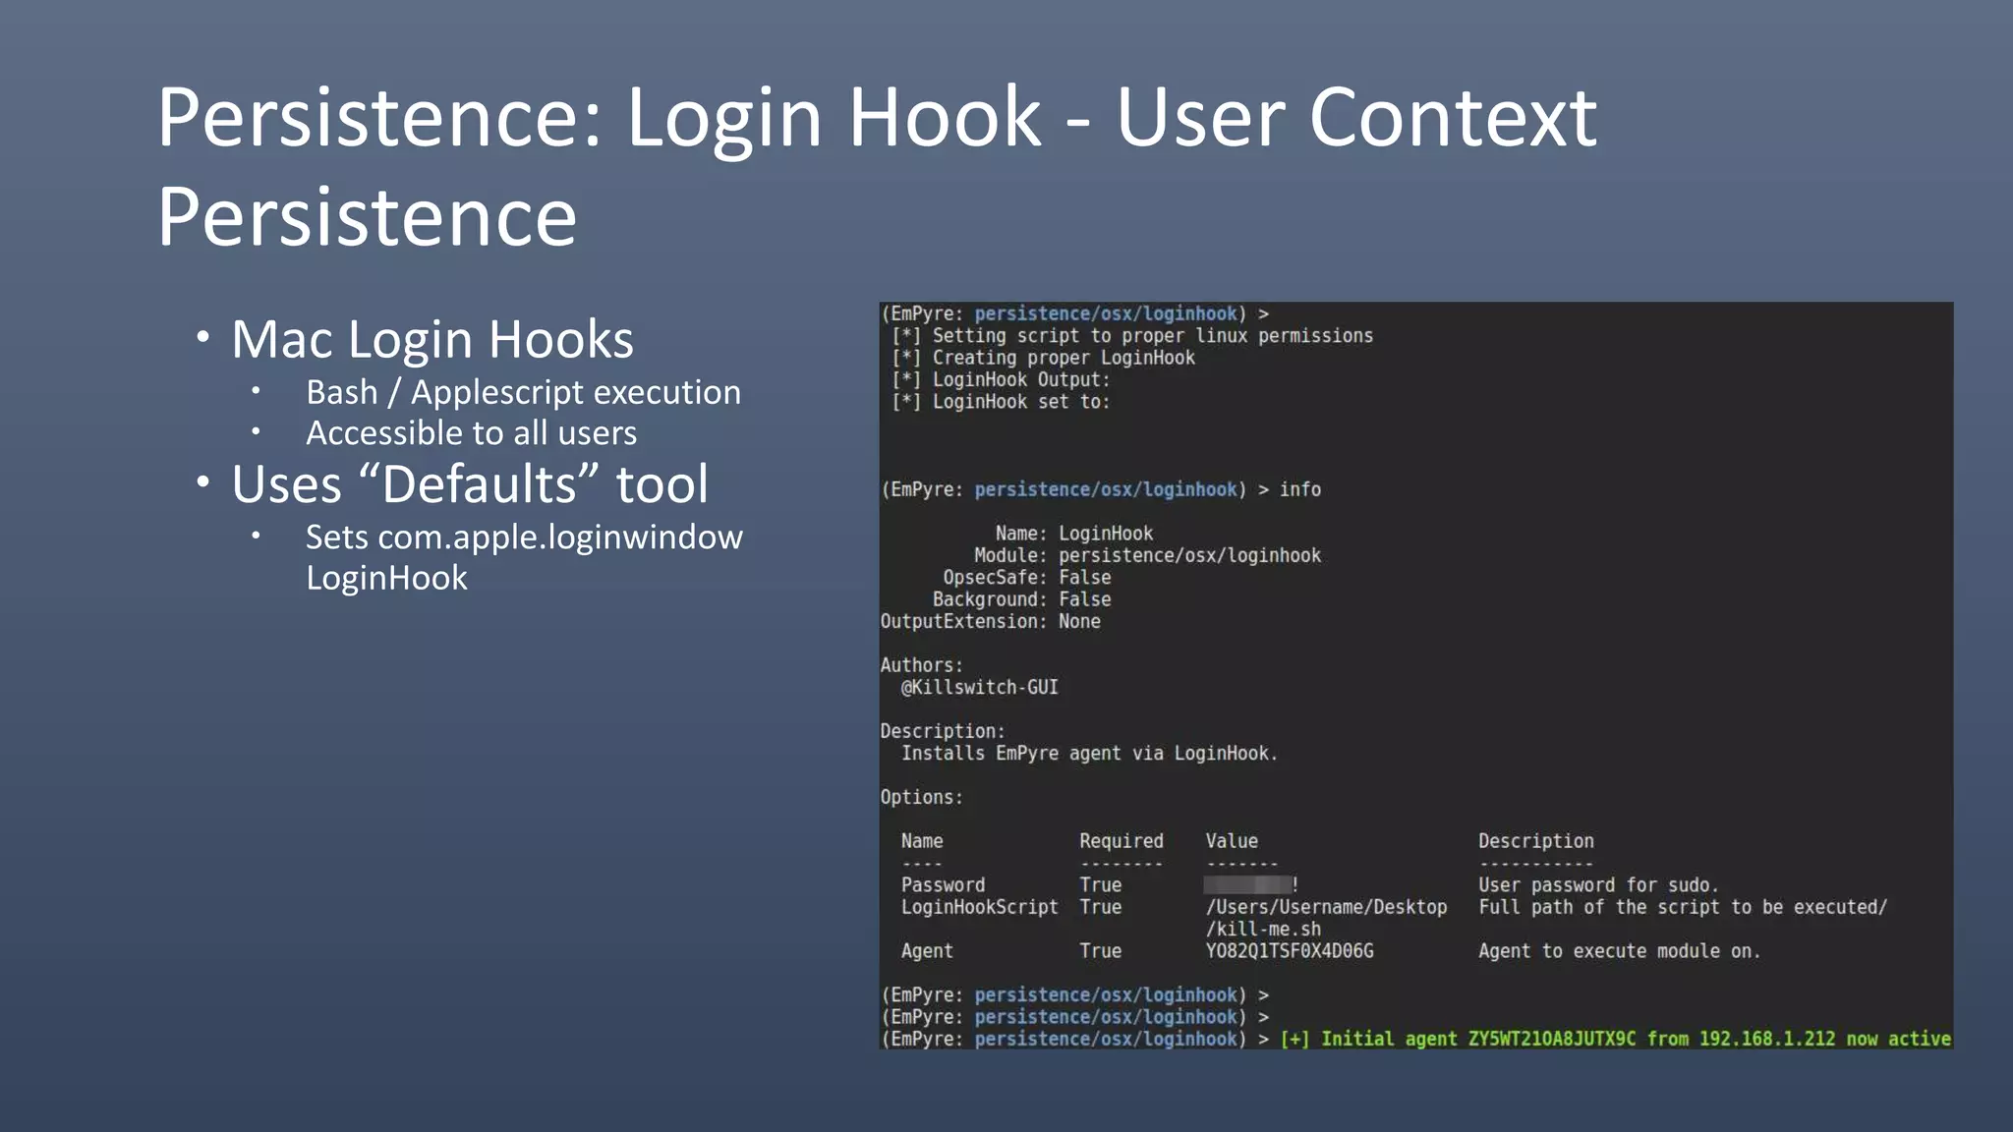Click the 'Required' column header
This screenshot has height=1132, width=2013.
point(1121,841)
